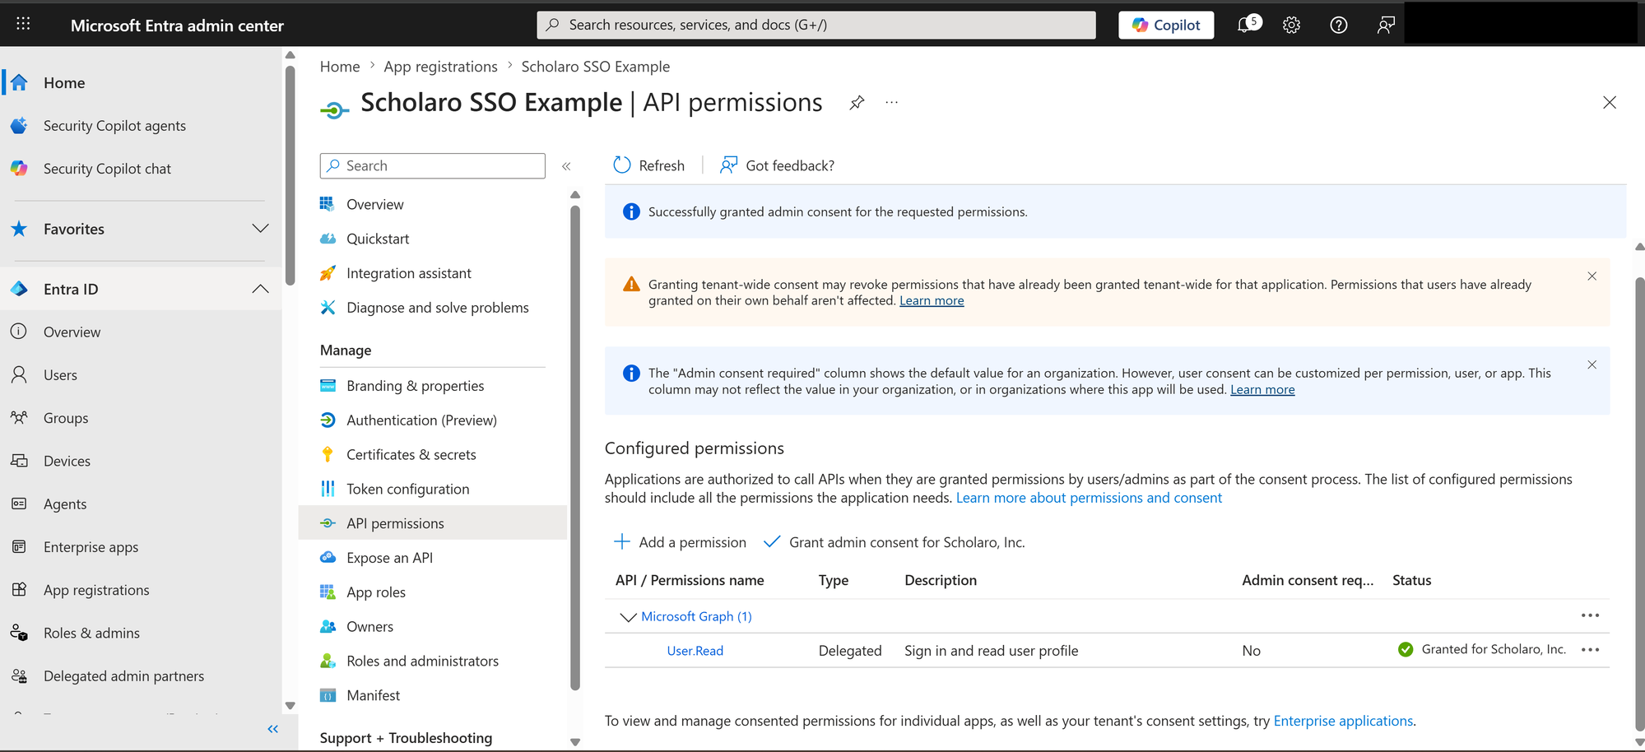Open ellipsis menu for Microsoft Graph row
This screenshot has height=752, width=1645.
1590,615
